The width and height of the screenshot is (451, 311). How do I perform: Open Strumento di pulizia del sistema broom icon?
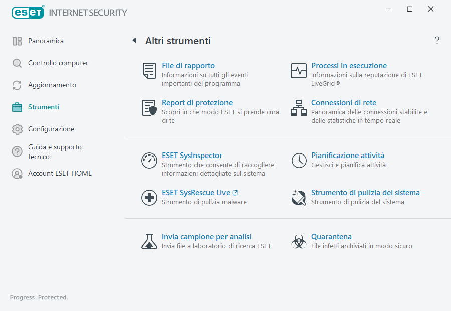[299, 198]
